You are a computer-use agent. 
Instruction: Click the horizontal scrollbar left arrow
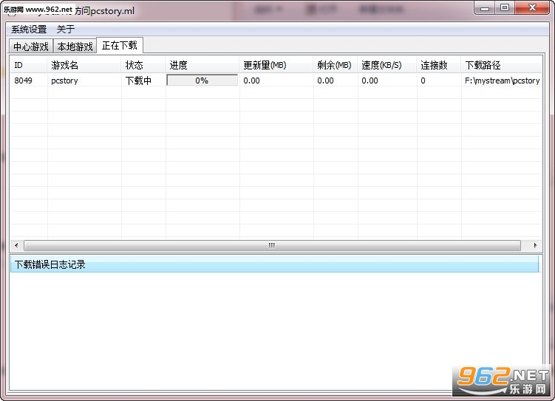(x=16, y=245)
